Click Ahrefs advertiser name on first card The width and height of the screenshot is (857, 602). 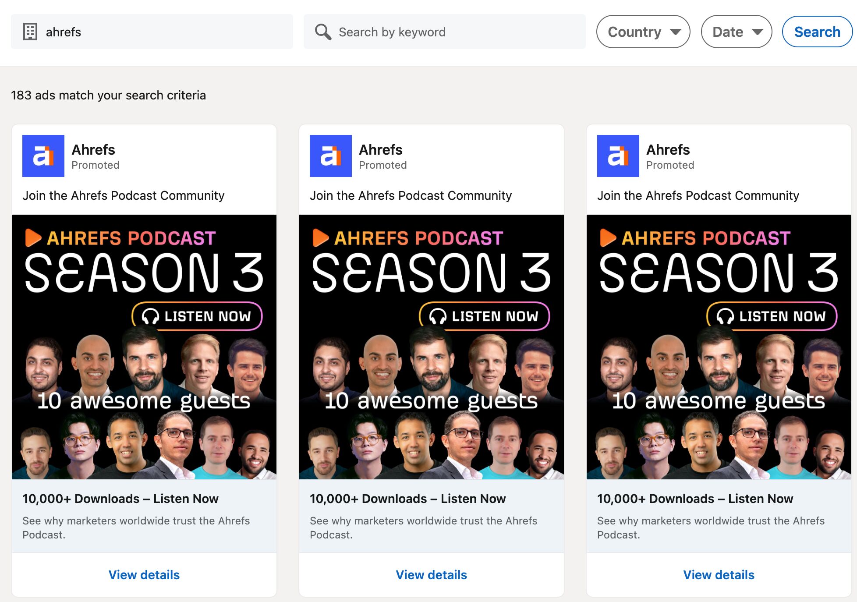93,150
